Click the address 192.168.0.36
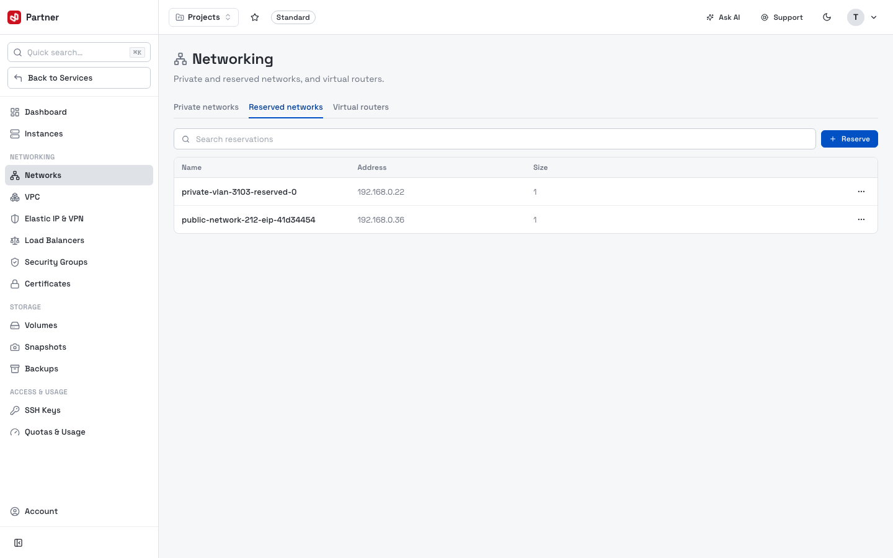 pyautogui.click(x=381, y=220)
